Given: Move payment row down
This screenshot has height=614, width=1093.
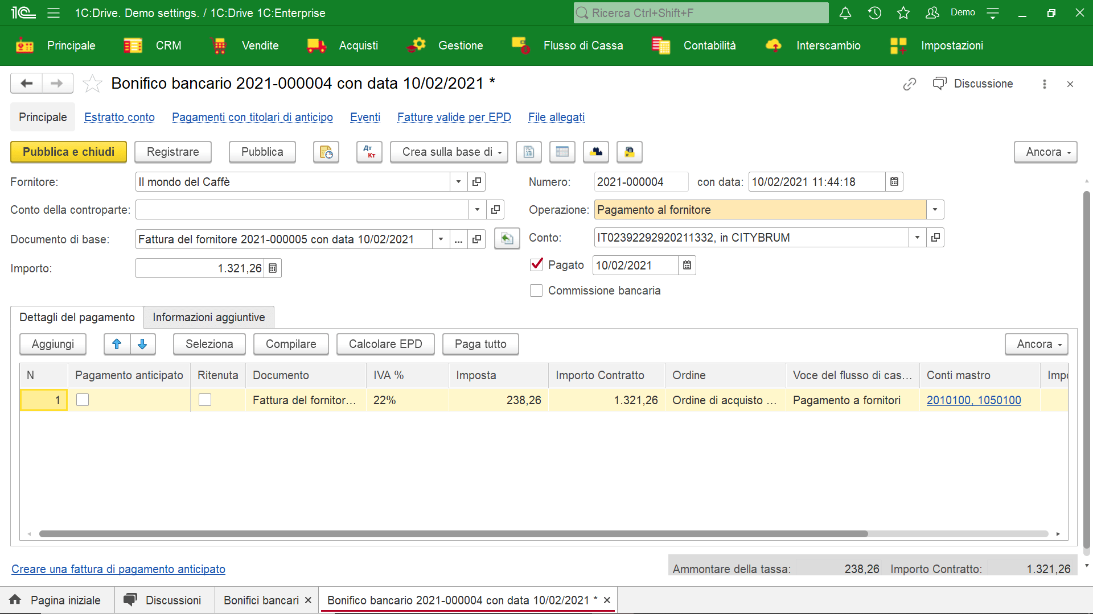Looking at the screenshot, I should coord(143,344).
